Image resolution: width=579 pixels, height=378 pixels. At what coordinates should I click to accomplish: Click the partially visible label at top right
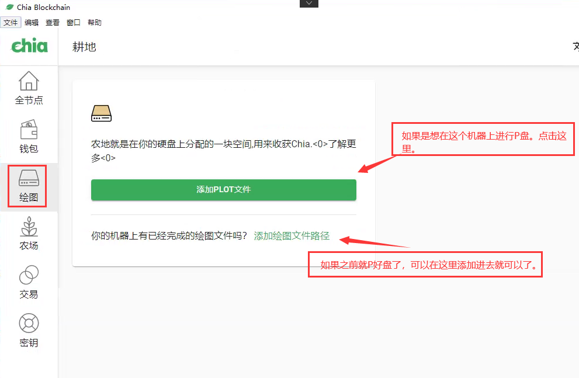575,46
